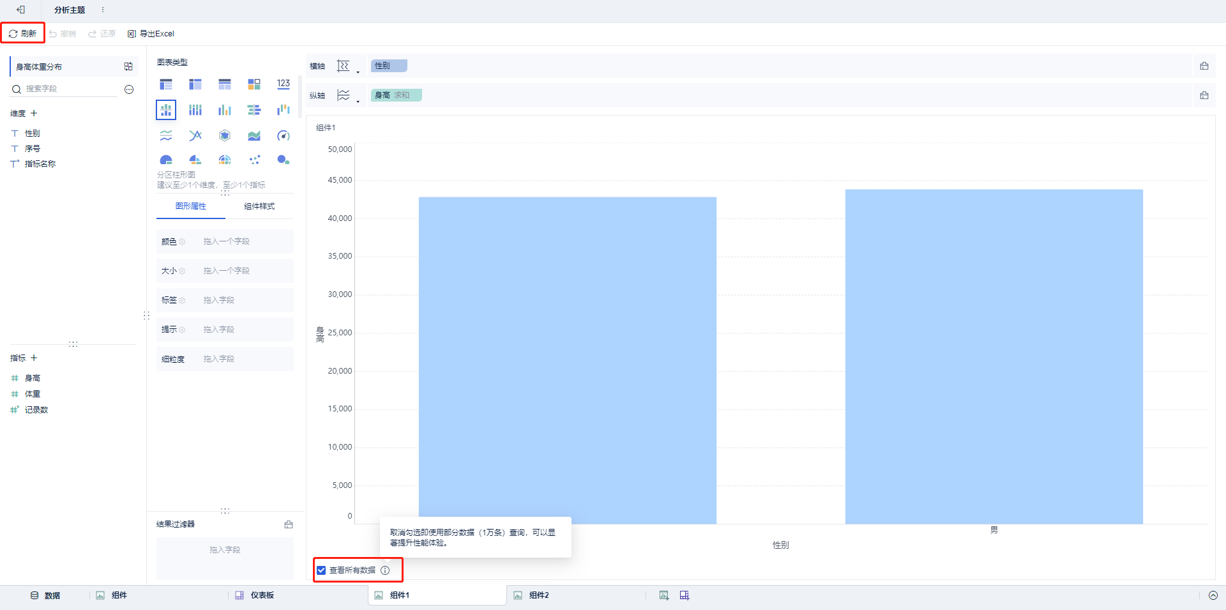Screen dimensions: 1226x610
Task: Choose the 123 KPI card chart type
Action: click(x=284, y=84)
